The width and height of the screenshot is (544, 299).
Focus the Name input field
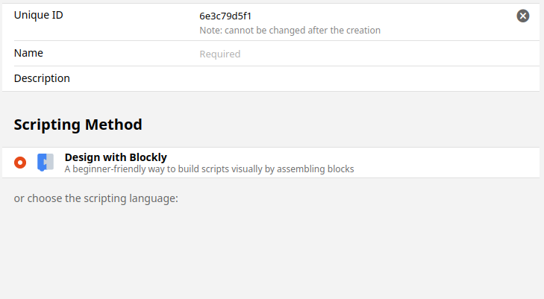(358, 54)
